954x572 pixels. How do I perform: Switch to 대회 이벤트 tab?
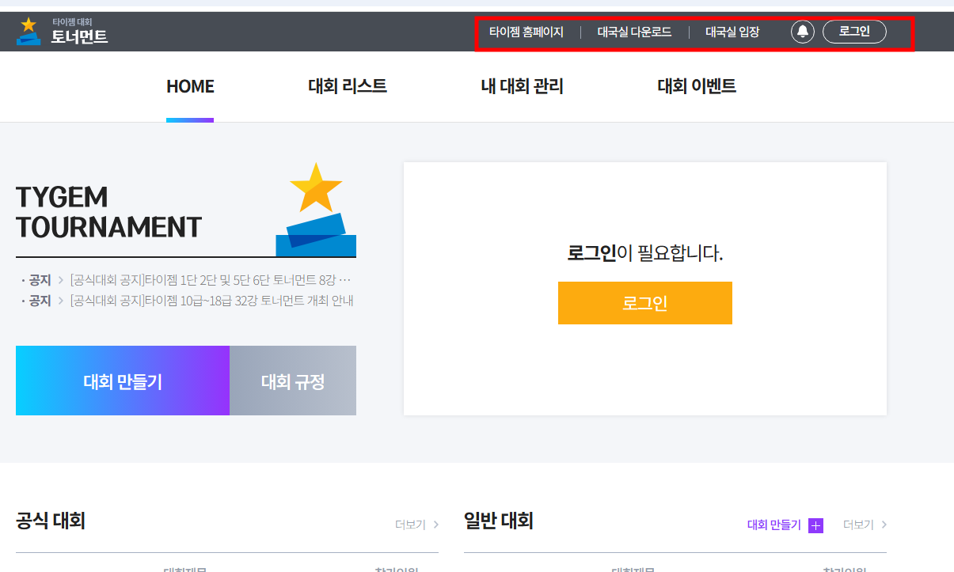pos(697,87)
